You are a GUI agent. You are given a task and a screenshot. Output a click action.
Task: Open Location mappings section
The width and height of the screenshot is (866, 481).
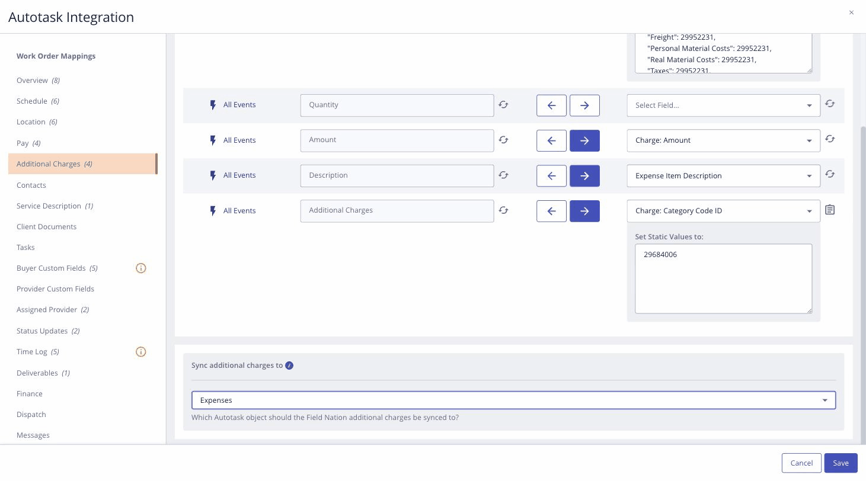[37, 122]
